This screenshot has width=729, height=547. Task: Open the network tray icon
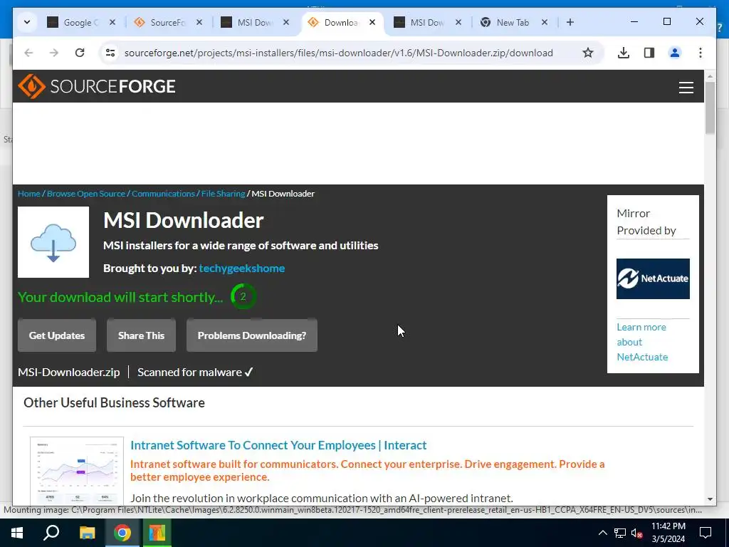(620, 533)
